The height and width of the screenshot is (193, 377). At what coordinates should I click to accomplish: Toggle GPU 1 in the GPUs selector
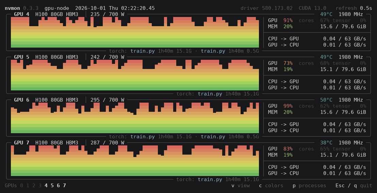(x=28, y=186)
